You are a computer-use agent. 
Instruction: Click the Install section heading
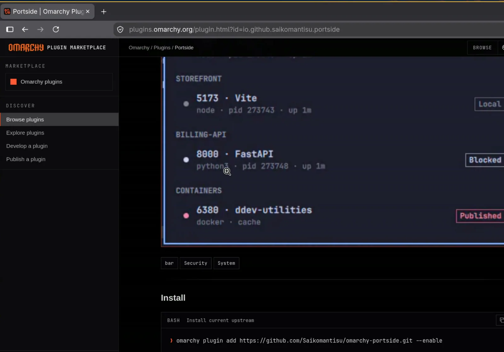point(173,298)
